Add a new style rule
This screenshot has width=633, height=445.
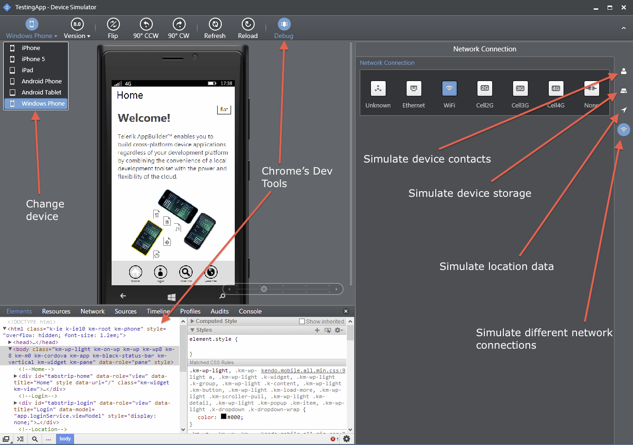coord(317,330)
